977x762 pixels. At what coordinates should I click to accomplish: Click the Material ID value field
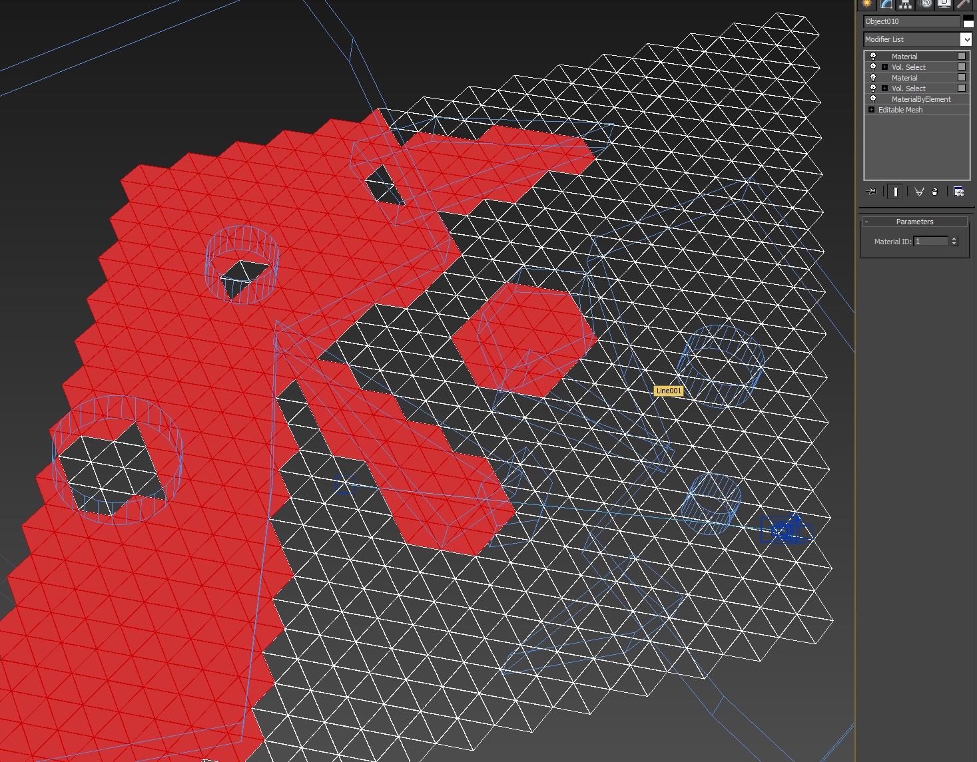pos(931,242)
